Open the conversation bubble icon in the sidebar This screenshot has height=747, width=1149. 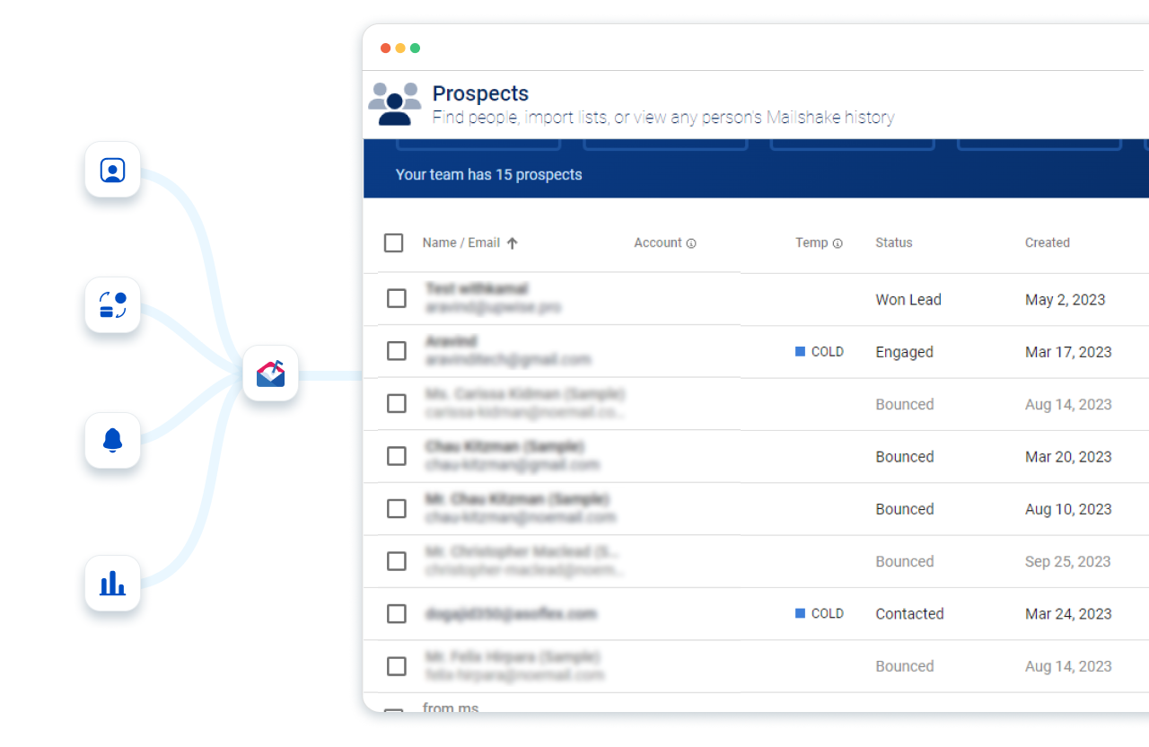112,305
